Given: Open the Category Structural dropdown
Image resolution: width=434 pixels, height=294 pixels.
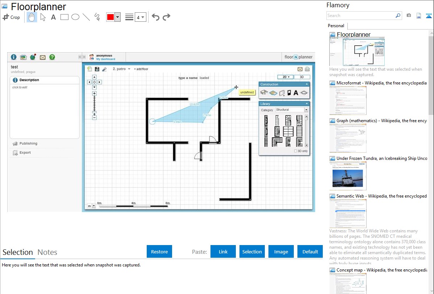Looking at the screenshot, I should tap(292, 110).
